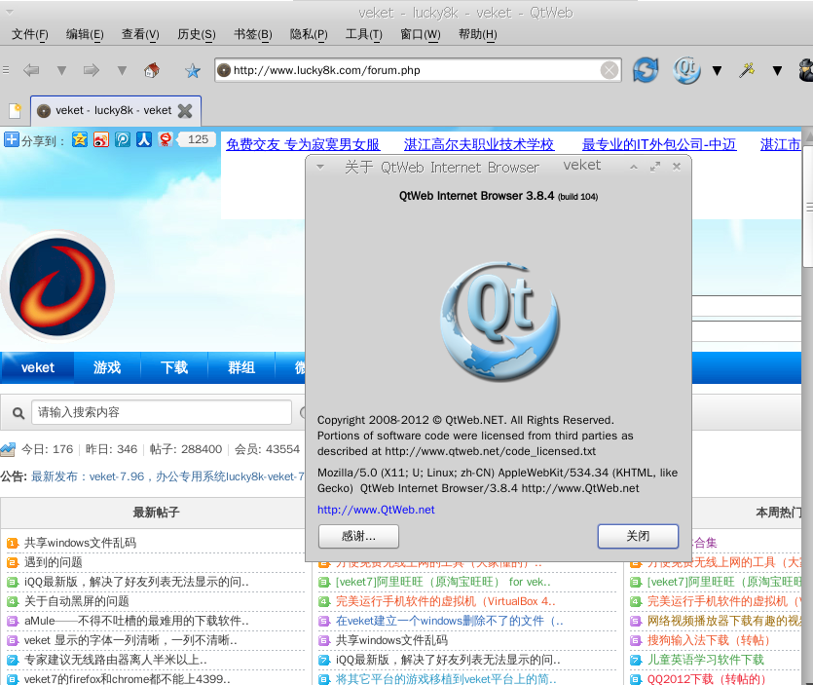Select the 下载 navigation tab
Image resolution: width=813 pixels, height=685 pixels.
(174, 367)
